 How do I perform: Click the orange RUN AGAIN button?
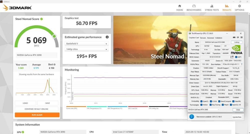[37, 115]
